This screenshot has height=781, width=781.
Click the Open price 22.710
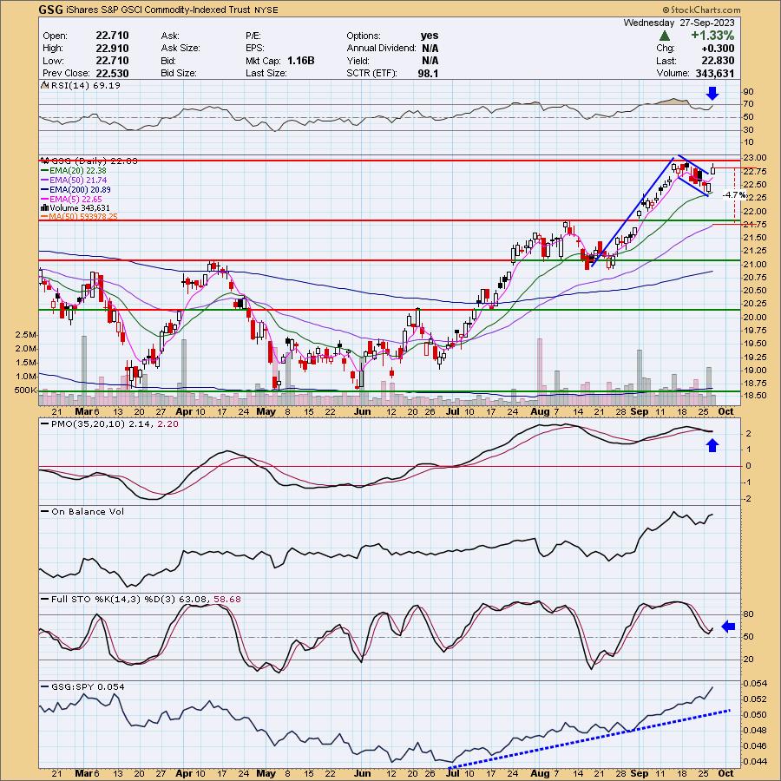(x=112, y=36)
